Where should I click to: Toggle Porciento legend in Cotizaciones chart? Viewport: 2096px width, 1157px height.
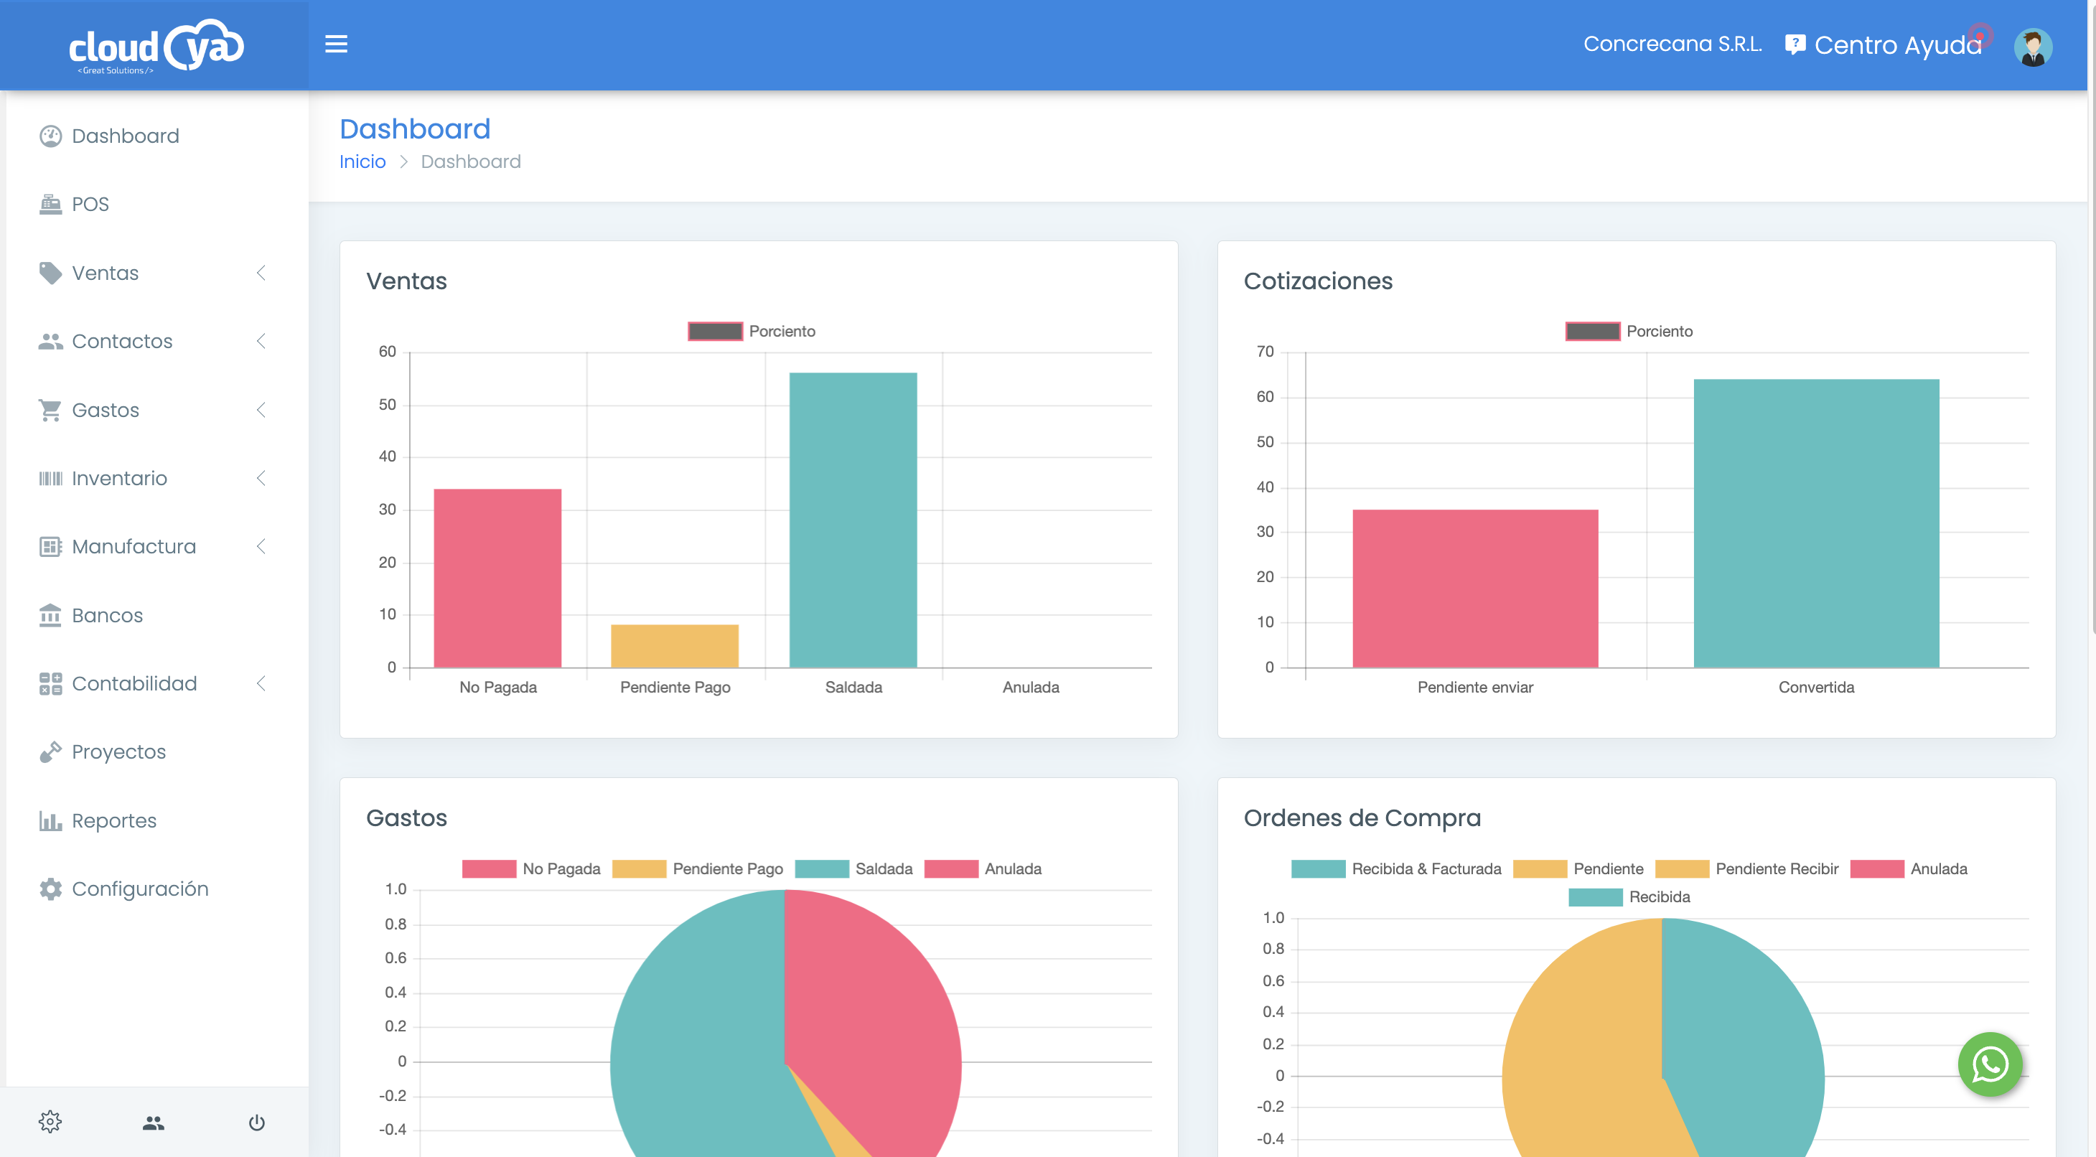1629,331
